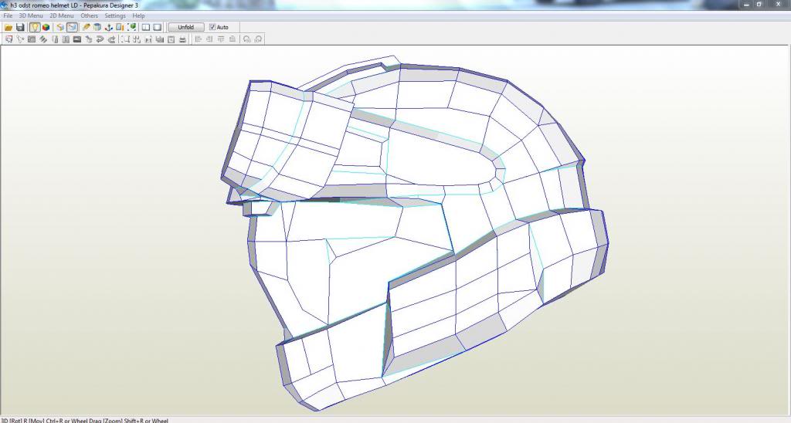Switch to single-pane window layout icon
This screenshot has height=423, width=791.
(x=158, y=27)
